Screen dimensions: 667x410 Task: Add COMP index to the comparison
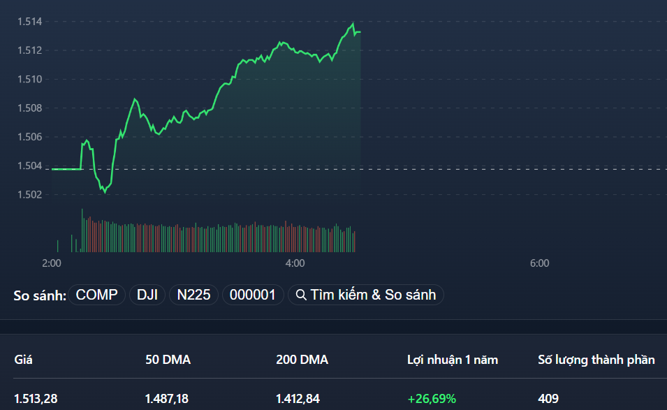96,294
